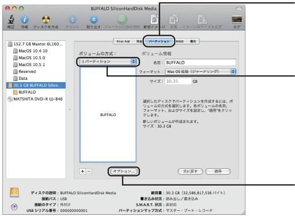Open the volume scheme 1パーティション dropdown
Viewport: 295px width, 216px height.
click(108, 61)
